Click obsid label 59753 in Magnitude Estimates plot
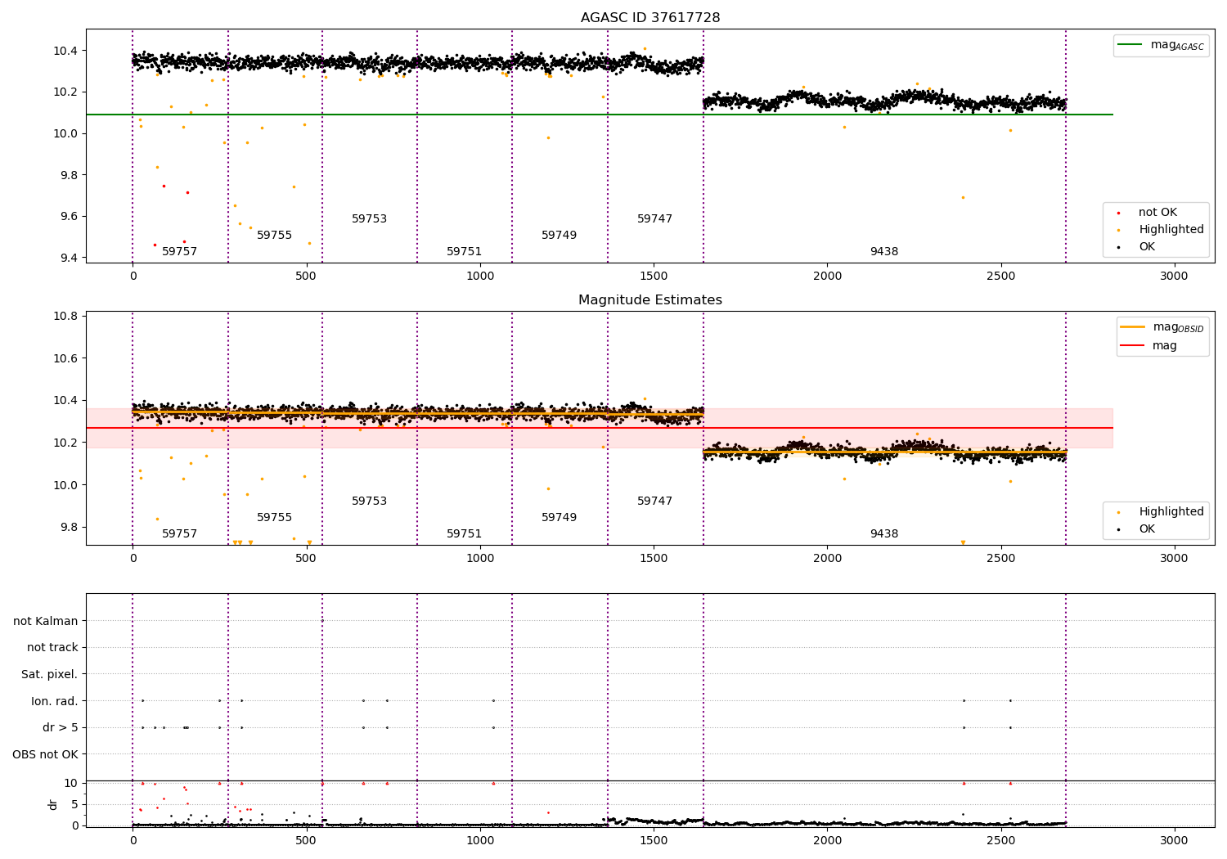The width and height of the screenshot is (1227, 859). pos(369,501)
